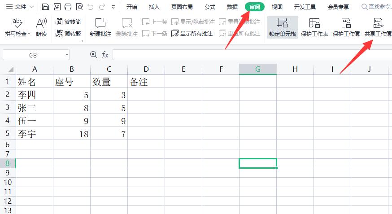Click the redo arrow icon
Image resolution: width=392 pixels, height=214 pixels.
coord(102,7)
